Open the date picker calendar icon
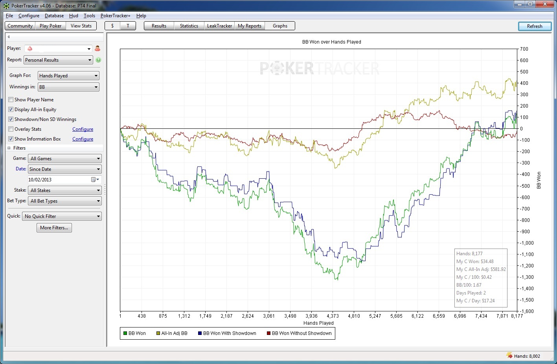 94,179
